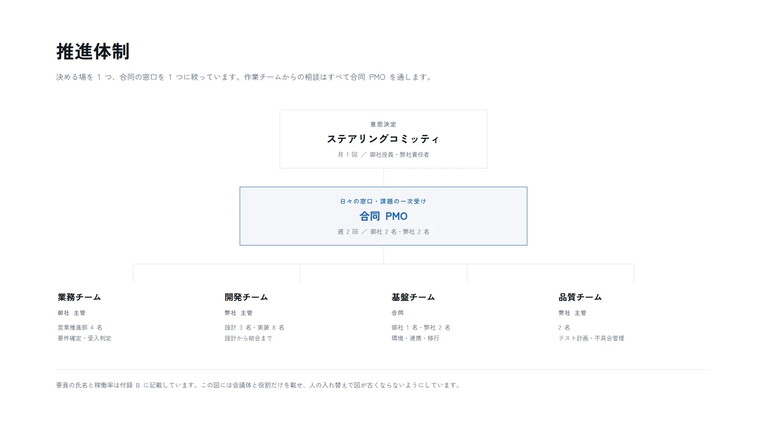
Task: Click the 環境・連携・移行 line
Action: 415,338
